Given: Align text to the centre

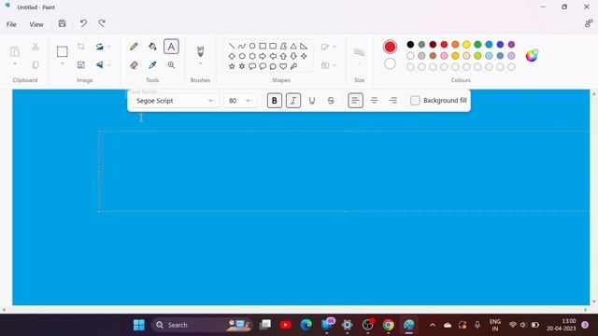Looking at the screenshot, I should click(x=374, y=101).
